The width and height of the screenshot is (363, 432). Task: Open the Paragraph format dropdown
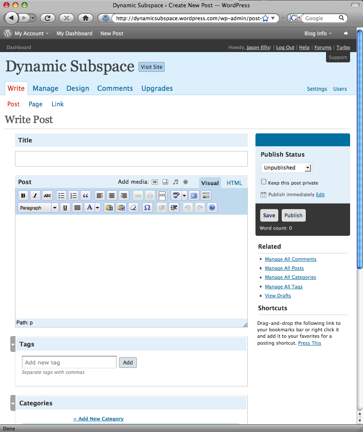(x=38, y=207)
